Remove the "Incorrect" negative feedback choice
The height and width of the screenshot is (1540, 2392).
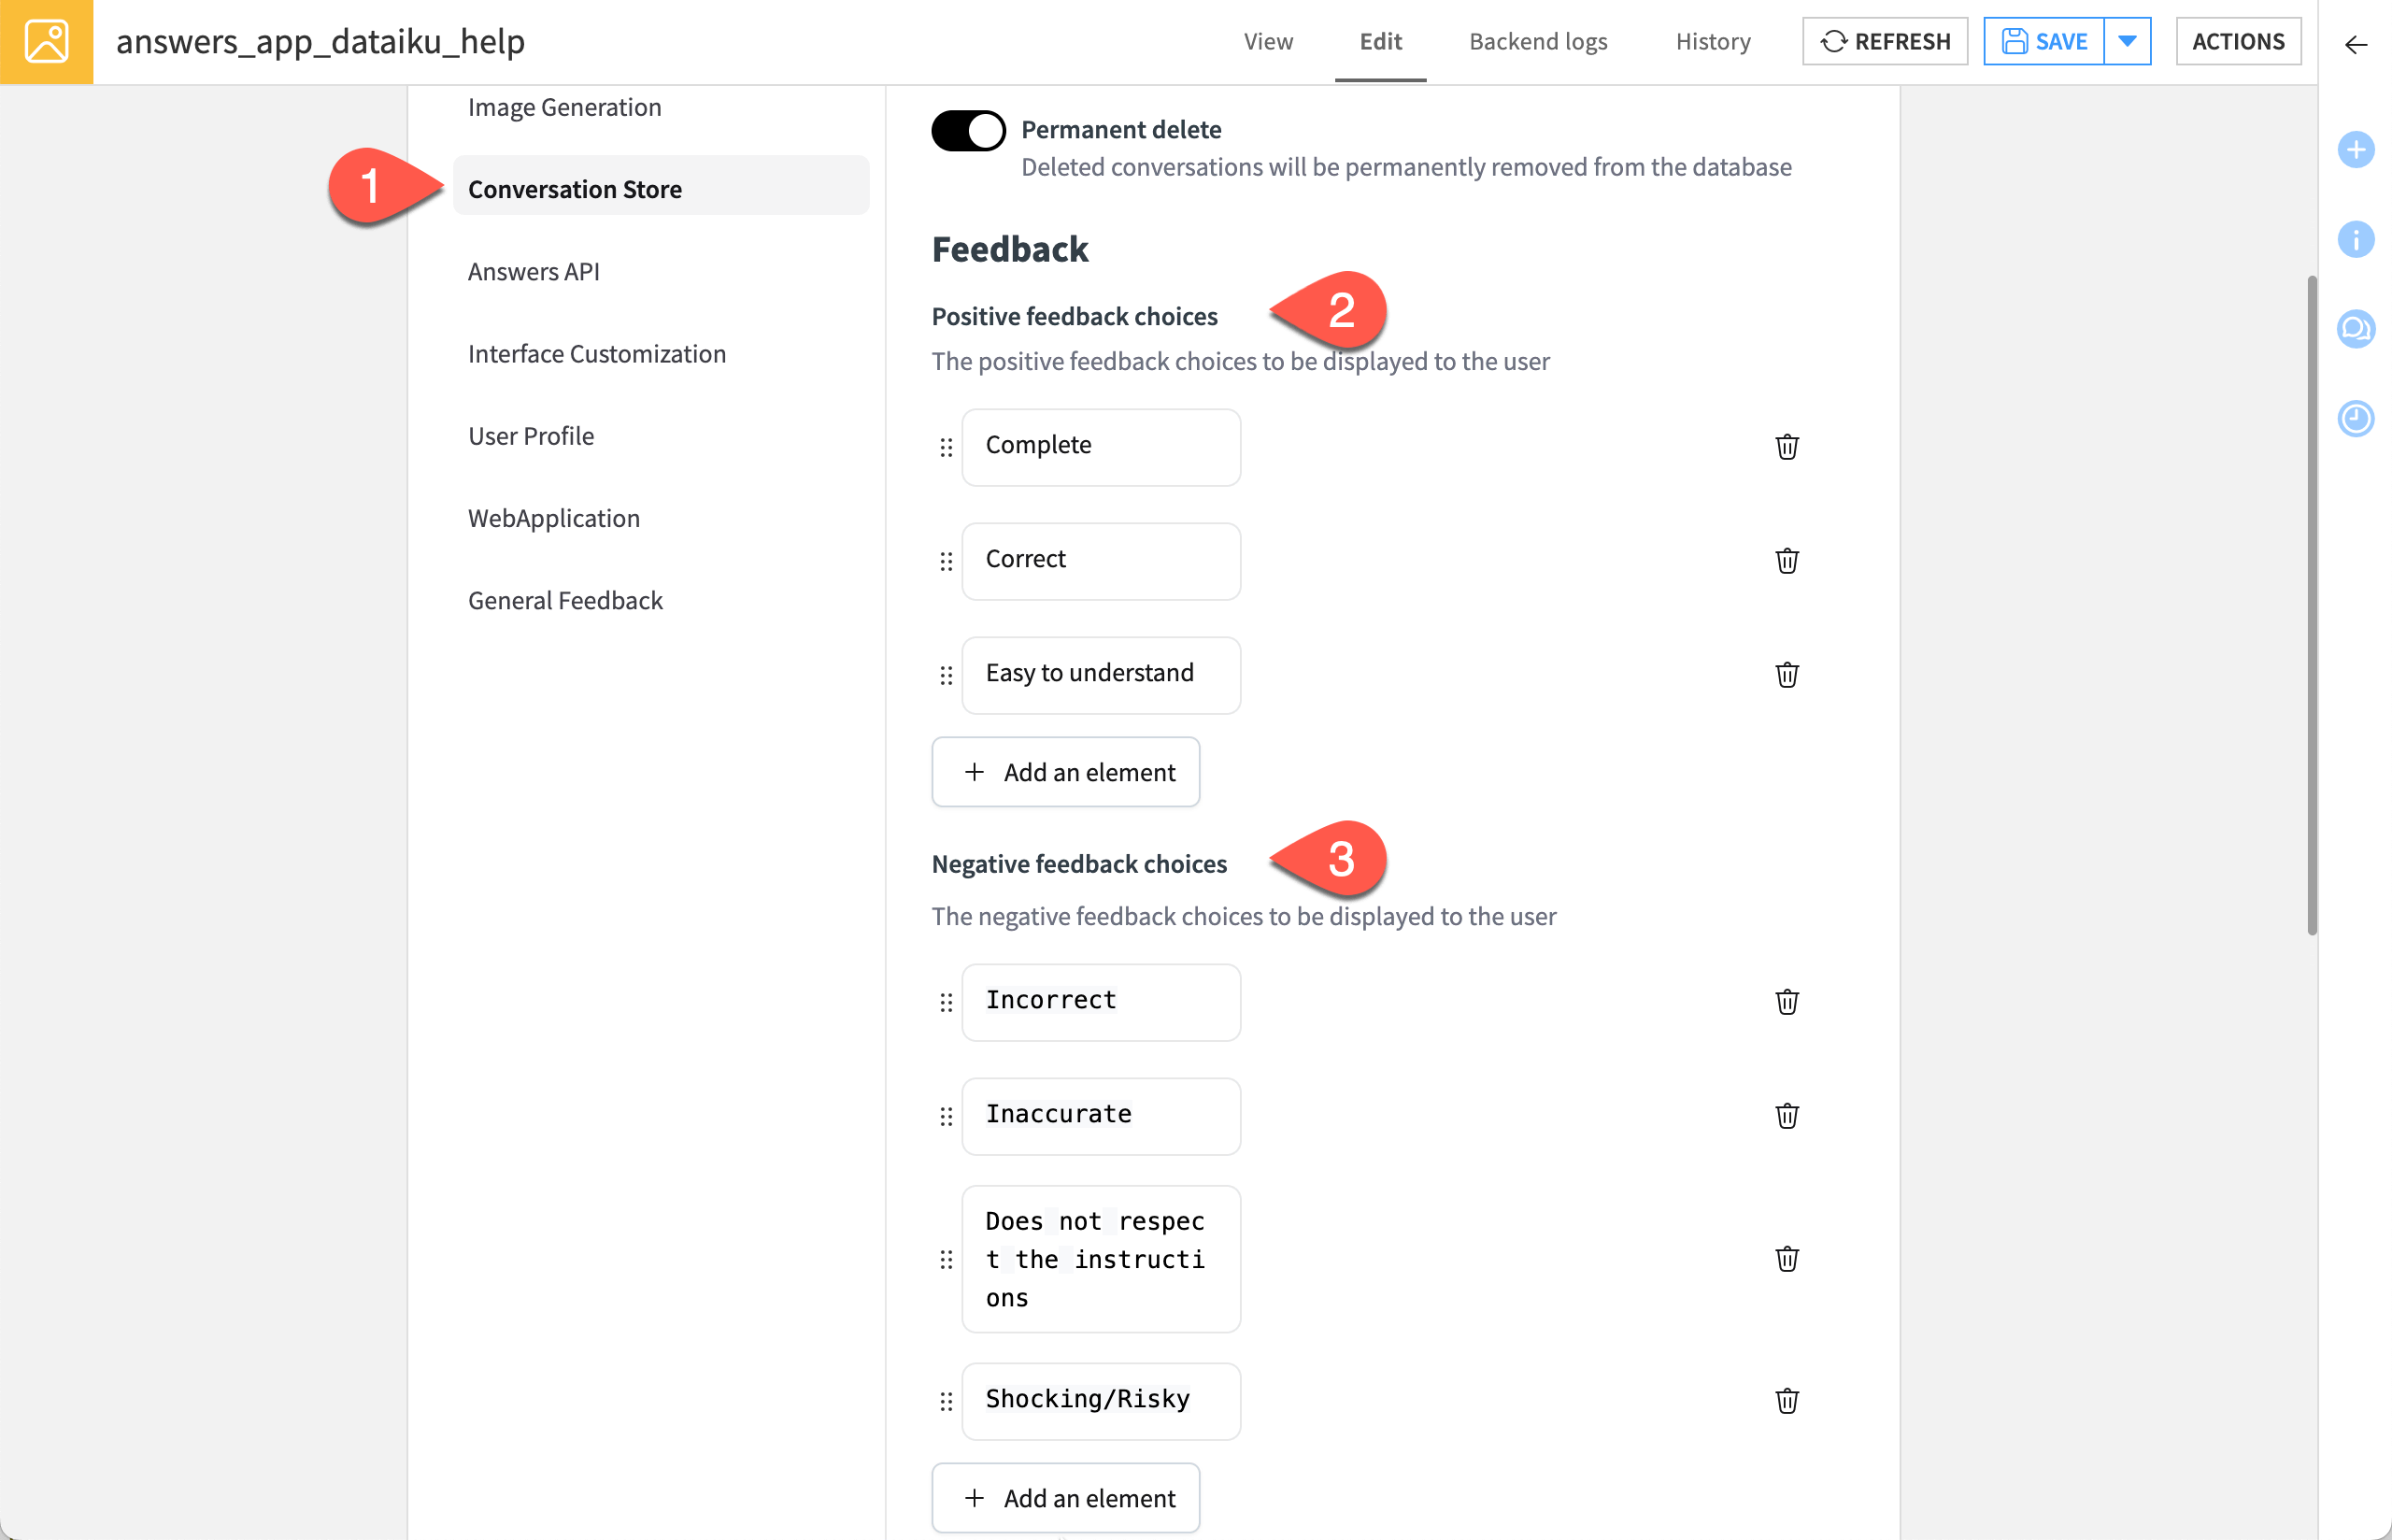point(1787,1001)
